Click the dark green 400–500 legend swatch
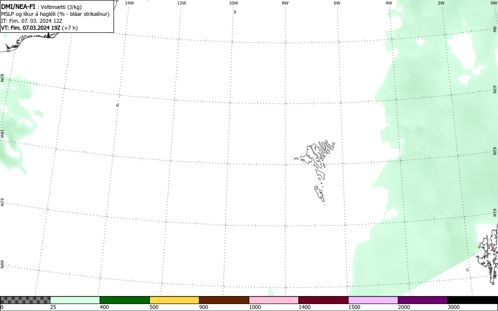498x311 pixels. [124, 300]
